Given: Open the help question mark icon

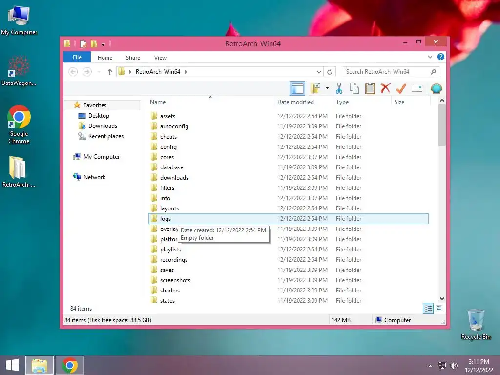Looking at the screenshot, I should (441, 57).
